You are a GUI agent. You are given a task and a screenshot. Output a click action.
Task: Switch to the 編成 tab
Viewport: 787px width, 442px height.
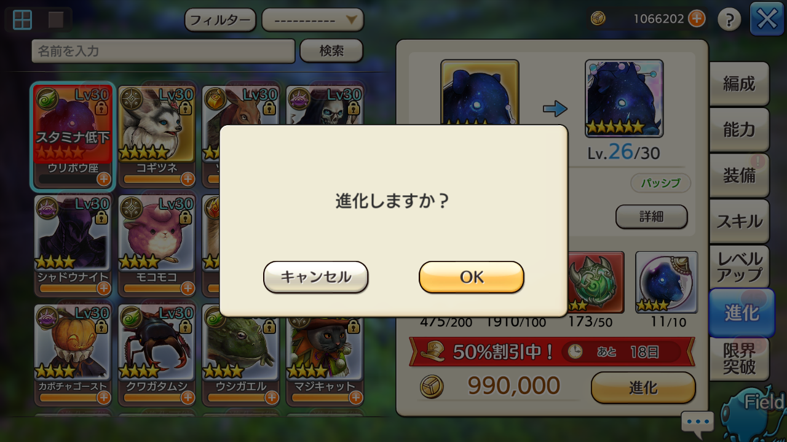click(x=739, y=83)
